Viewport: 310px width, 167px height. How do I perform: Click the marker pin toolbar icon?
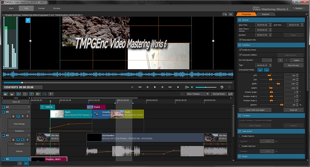point(51,94)
